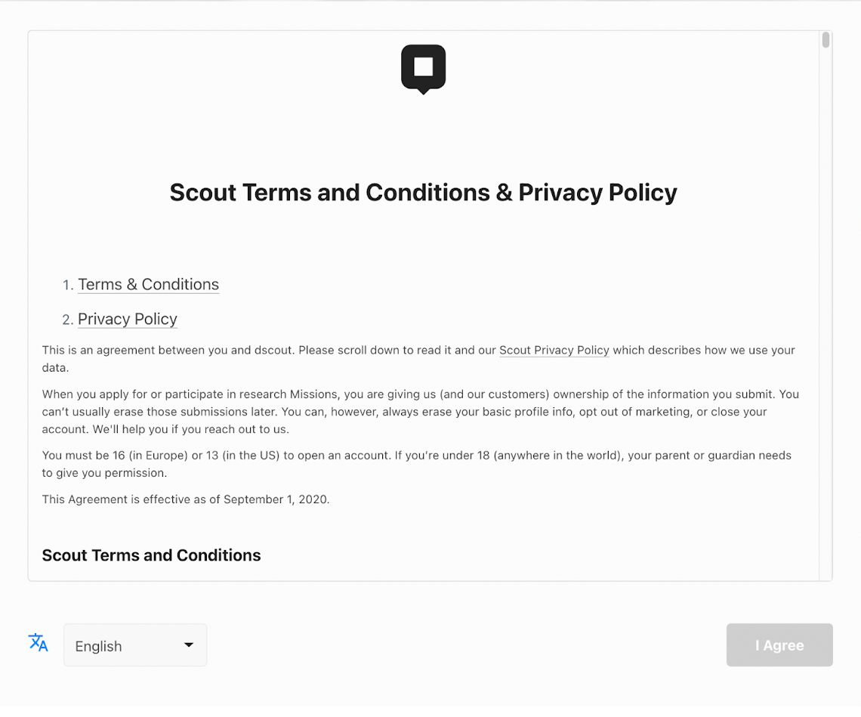Expand the language selector caret arrow
This screenshot has height=717, width=861.
click(188, 645)
